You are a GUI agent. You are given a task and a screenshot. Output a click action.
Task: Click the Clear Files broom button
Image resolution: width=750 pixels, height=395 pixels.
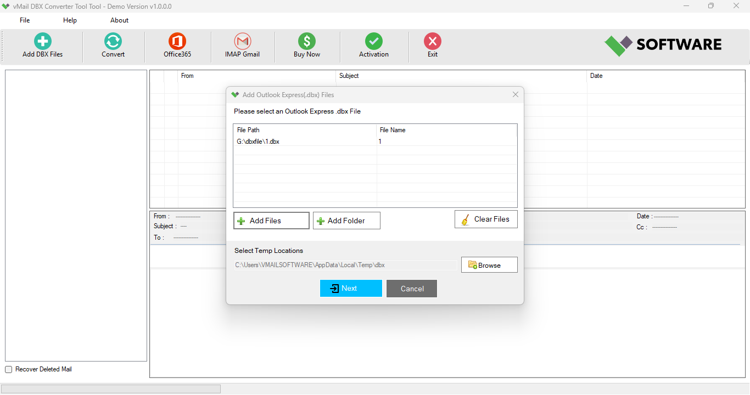[486, 219]
